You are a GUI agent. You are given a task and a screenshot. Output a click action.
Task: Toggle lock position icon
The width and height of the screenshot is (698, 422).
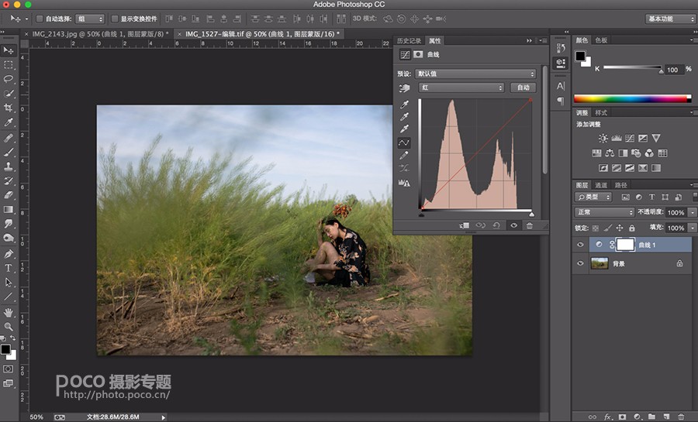620,228
